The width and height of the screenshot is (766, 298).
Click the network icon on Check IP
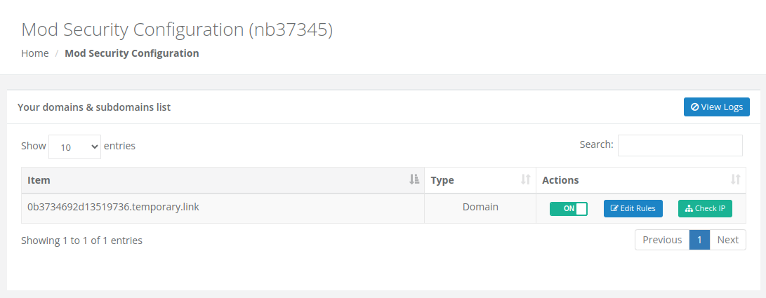(x=689, y=208)
